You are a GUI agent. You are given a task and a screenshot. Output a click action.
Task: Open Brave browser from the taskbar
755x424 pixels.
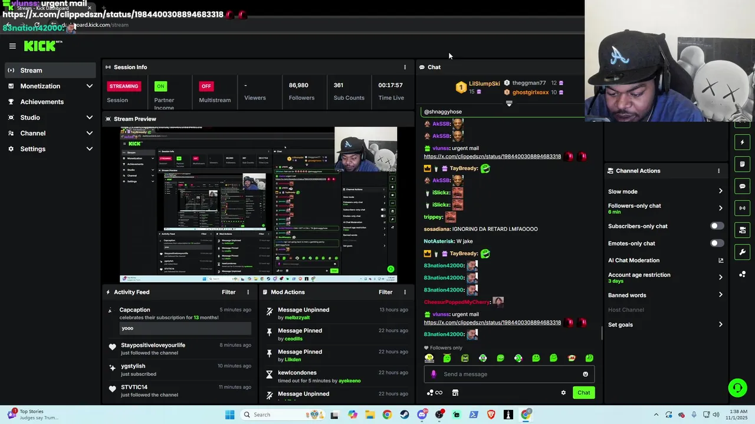[x=491, y=415]
